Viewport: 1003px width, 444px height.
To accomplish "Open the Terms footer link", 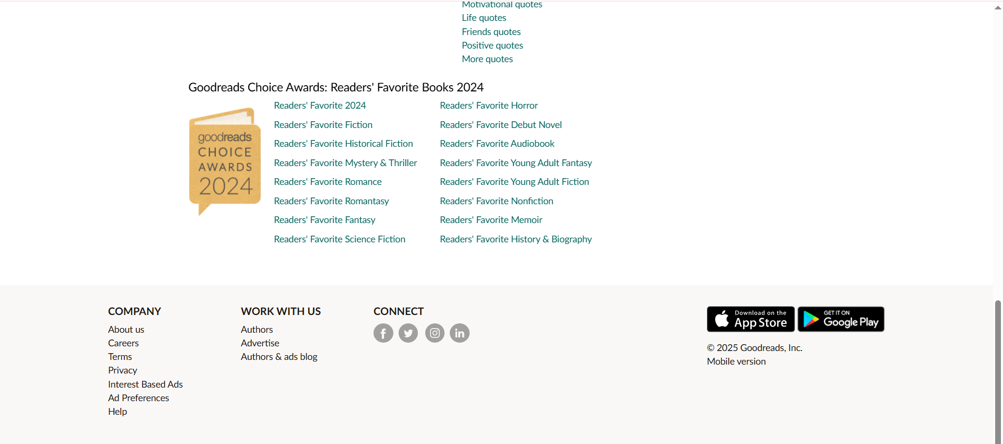I will coord(120,357).
